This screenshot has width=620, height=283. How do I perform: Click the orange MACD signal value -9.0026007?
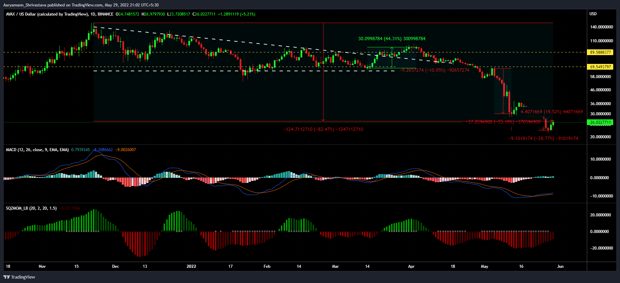pos(125,150)
